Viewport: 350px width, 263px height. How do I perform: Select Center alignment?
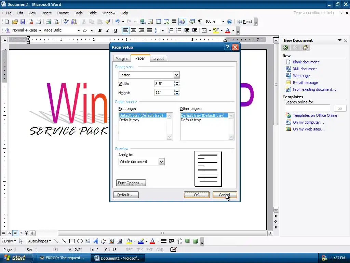[134, 30]
